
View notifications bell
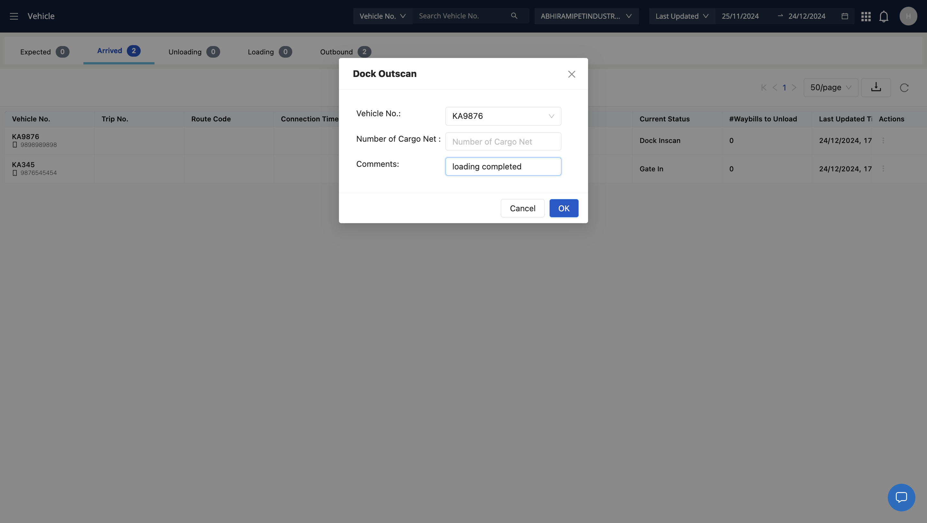[x=884, y=16]
